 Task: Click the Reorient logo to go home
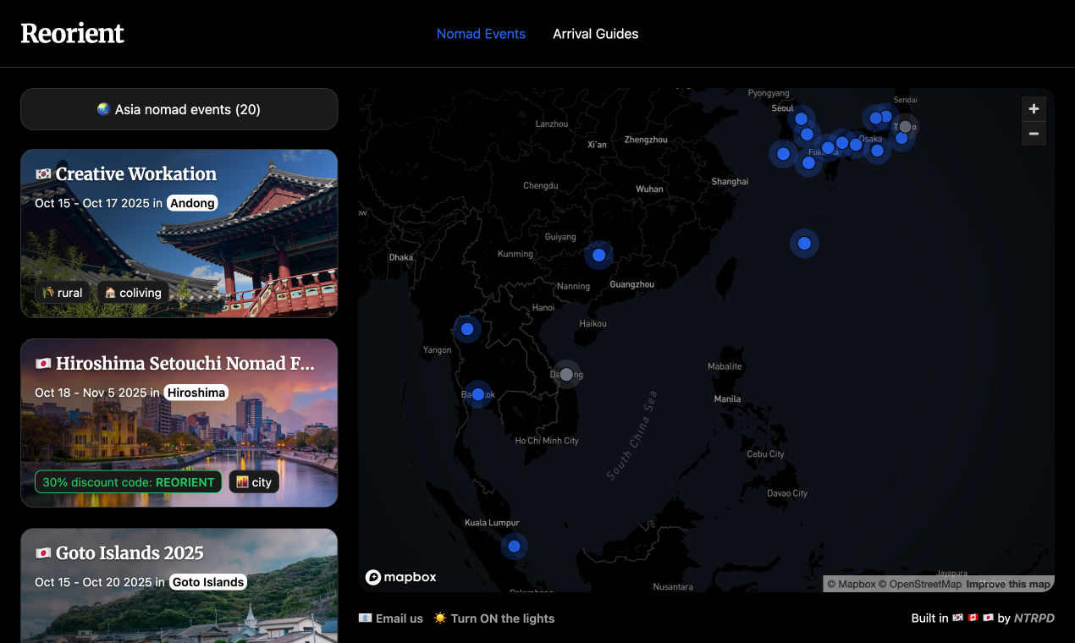pyautogui.click(x=72, y=34)
